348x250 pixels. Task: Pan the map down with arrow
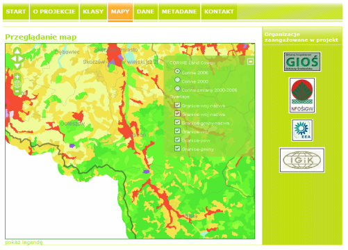click(x=17, y=66)
